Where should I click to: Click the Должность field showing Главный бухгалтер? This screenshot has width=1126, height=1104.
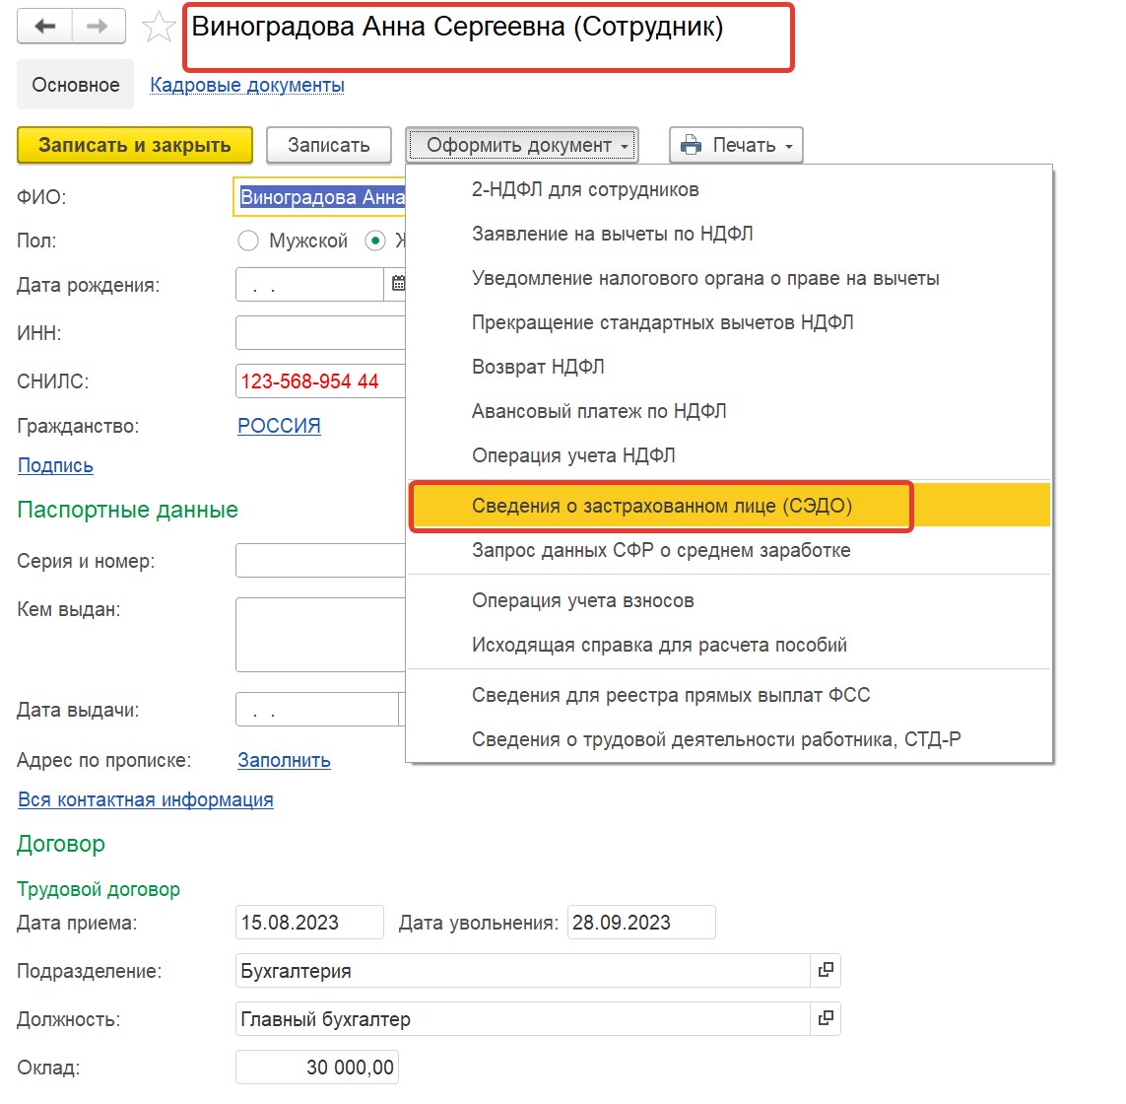point(523,1018)
